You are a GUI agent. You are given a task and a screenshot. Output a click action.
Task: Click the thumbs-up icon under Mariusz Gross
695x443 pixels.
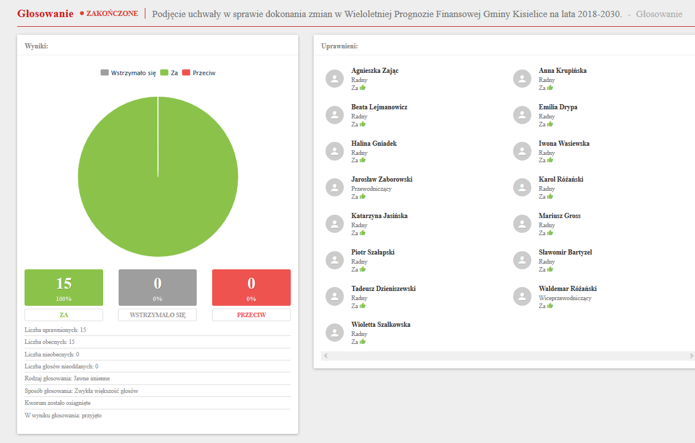pos(550,233)
